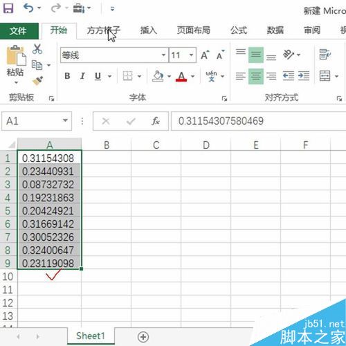Toggle Center horizontal alignment icon
The width and height of the screenshot is (346, 346).
(x=256, y=76)
